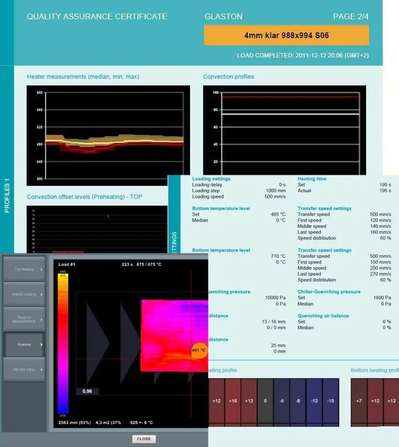Viewport: 399px width, 447px height.
Task: Click 'QUALITY ASSURANCE CERTIFICATE' heading
Action: click(97, 16)
